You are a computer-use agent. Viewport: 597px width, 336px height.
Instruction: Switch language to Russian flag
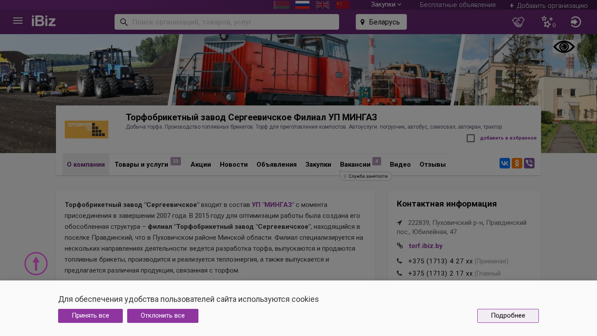point(302,4)
